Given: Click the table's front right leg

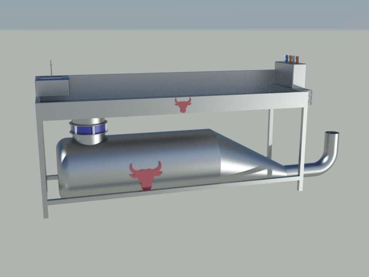Looking at the screenshot, I should pos(302,148).
